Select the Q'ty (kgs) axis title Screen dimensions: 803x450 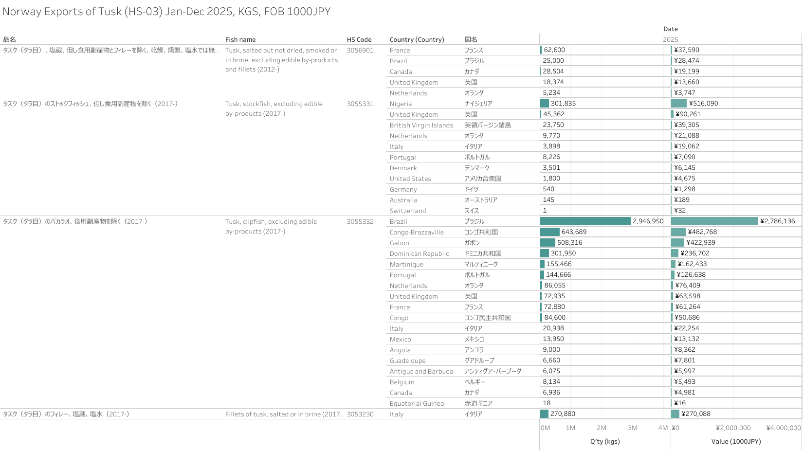point(605,442)
